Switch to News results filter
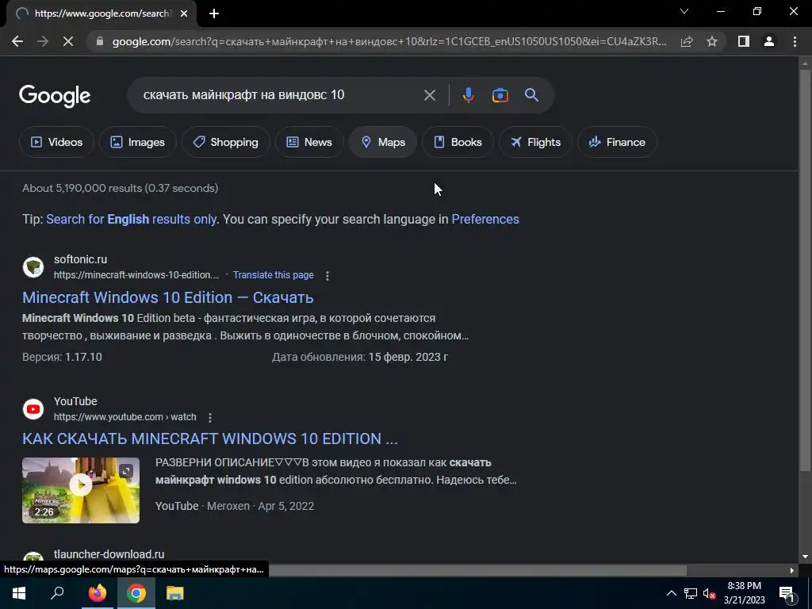 tap(309, 142)
